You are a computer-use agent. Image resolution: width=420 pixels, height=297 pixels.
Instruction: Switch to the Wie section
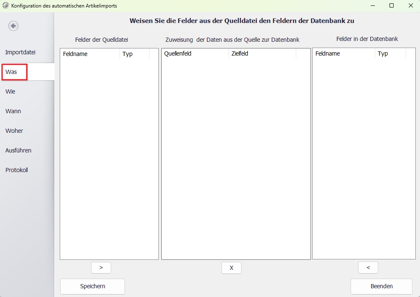coord(10,91)
